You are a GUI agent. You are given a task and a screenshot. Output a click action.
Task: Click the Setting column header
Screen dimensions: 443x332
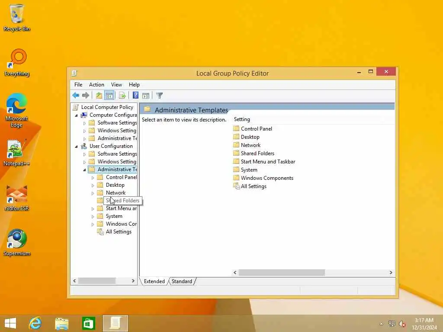coord(242,119)
